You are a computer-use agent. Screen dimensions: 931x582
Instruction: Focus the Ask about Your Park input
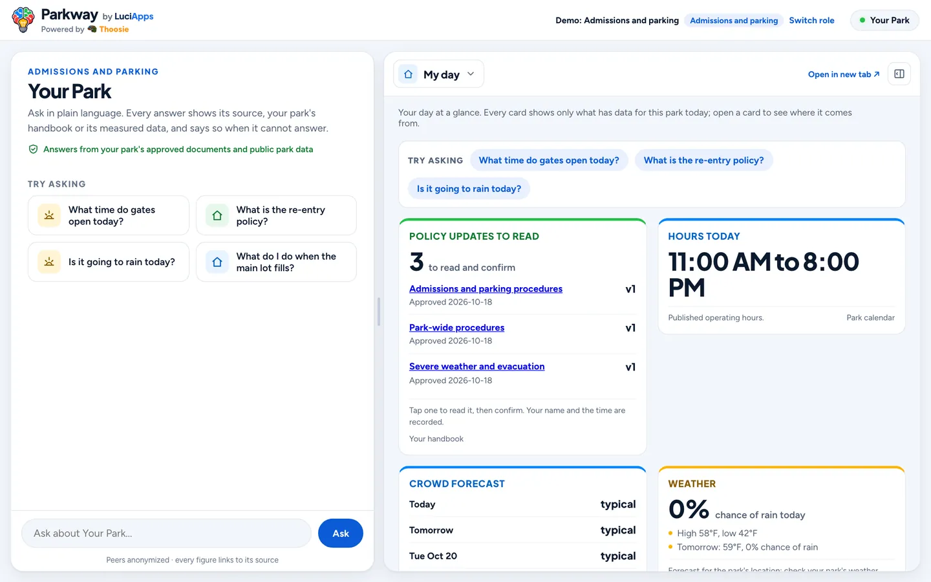[167, 533]
